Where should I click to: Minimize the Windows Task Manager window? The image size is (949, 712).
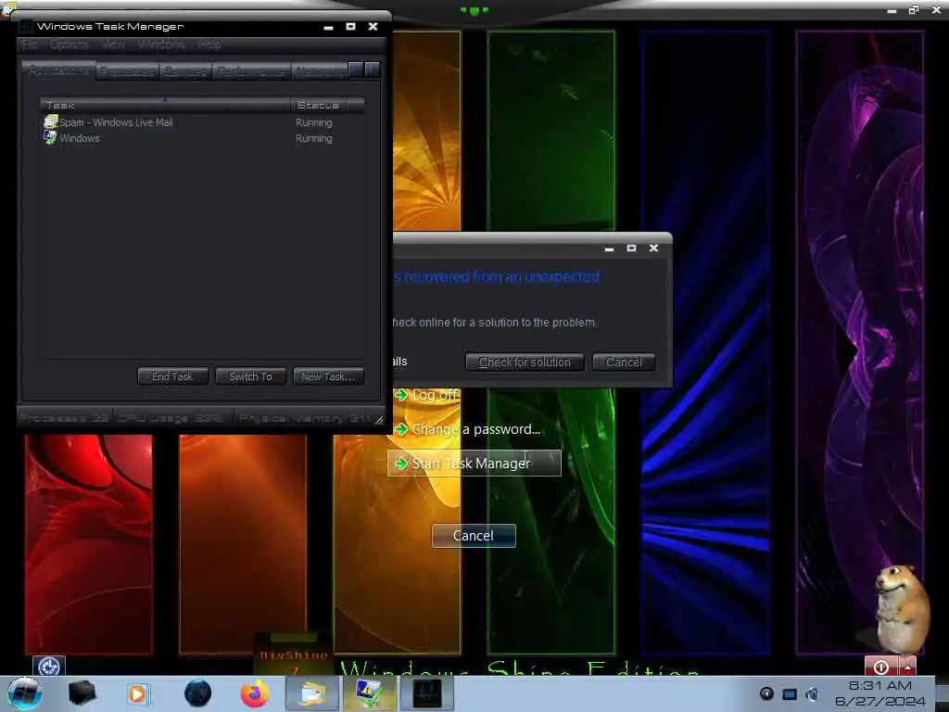click(329, 27)
